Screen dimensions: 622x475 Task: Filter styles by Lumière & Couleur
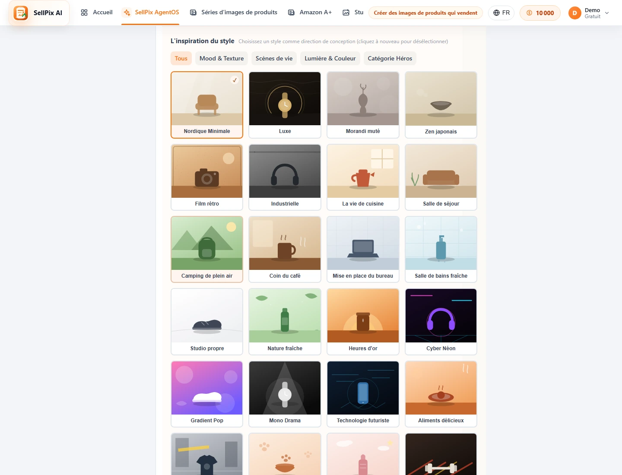coord(330,58)
